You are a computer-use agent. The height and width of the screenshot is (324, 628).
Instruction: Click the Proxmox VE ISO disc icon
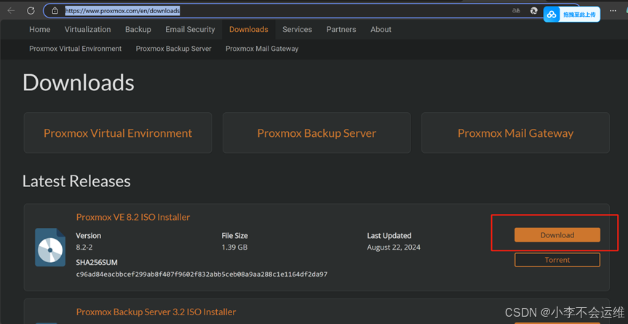point(50,247)
